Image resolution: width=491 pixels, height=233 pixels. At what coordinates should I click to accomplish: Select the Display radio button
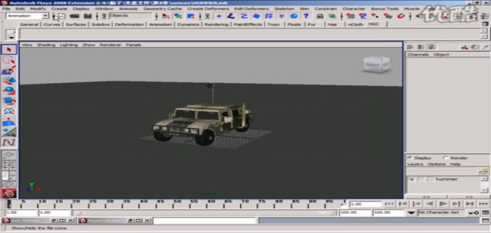409,158
